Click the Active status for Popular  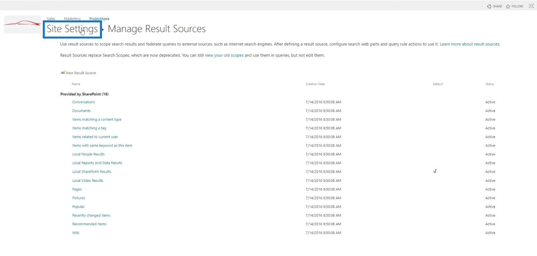(490, 207)
